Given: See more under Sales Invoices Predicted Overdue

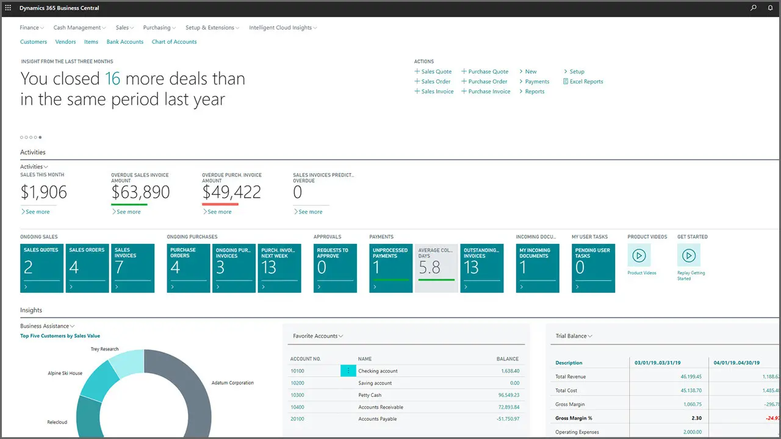Looking at the screenshot, I should [308, 212].
